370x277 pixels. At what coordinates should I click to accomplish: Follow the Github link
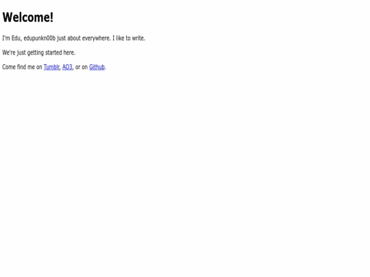click(97, 67)
